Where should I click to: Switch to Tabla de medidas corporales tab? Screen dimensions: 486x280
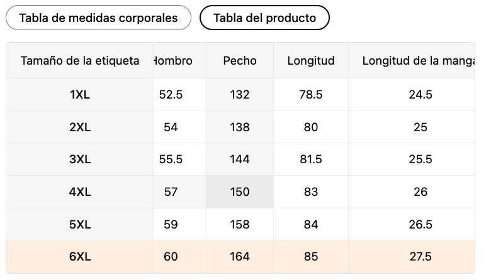(x=98, y=18)
